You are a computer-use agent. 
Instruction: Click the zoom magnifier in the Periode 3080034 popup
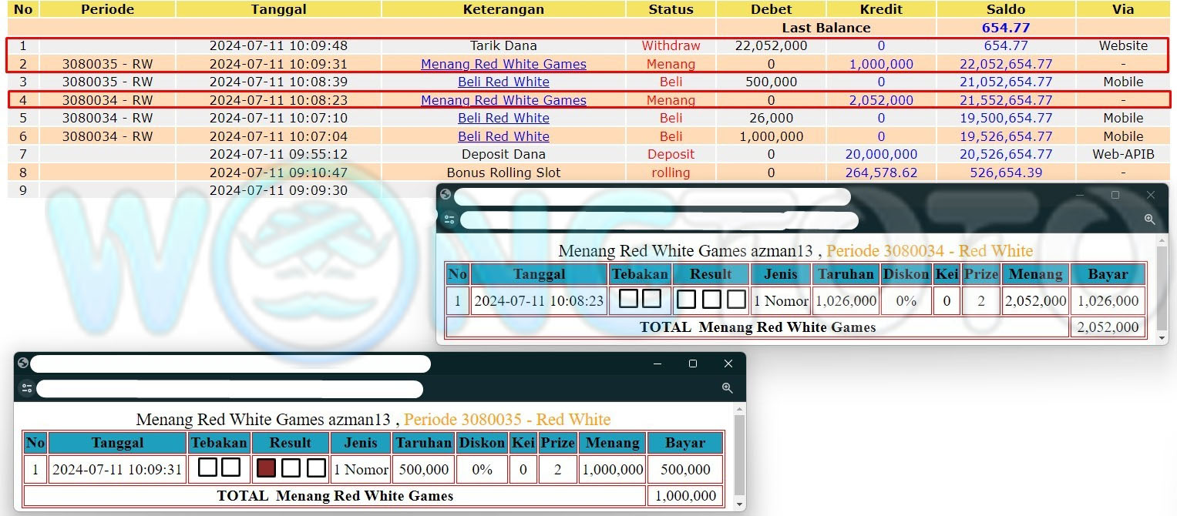point(1149,219)
